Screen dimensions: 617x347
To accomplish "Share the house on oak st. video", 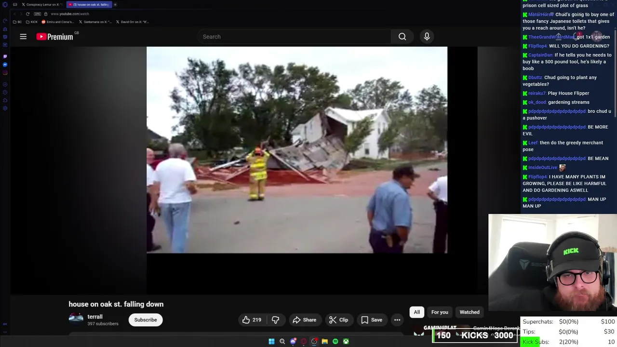I will tap(304, 320).
